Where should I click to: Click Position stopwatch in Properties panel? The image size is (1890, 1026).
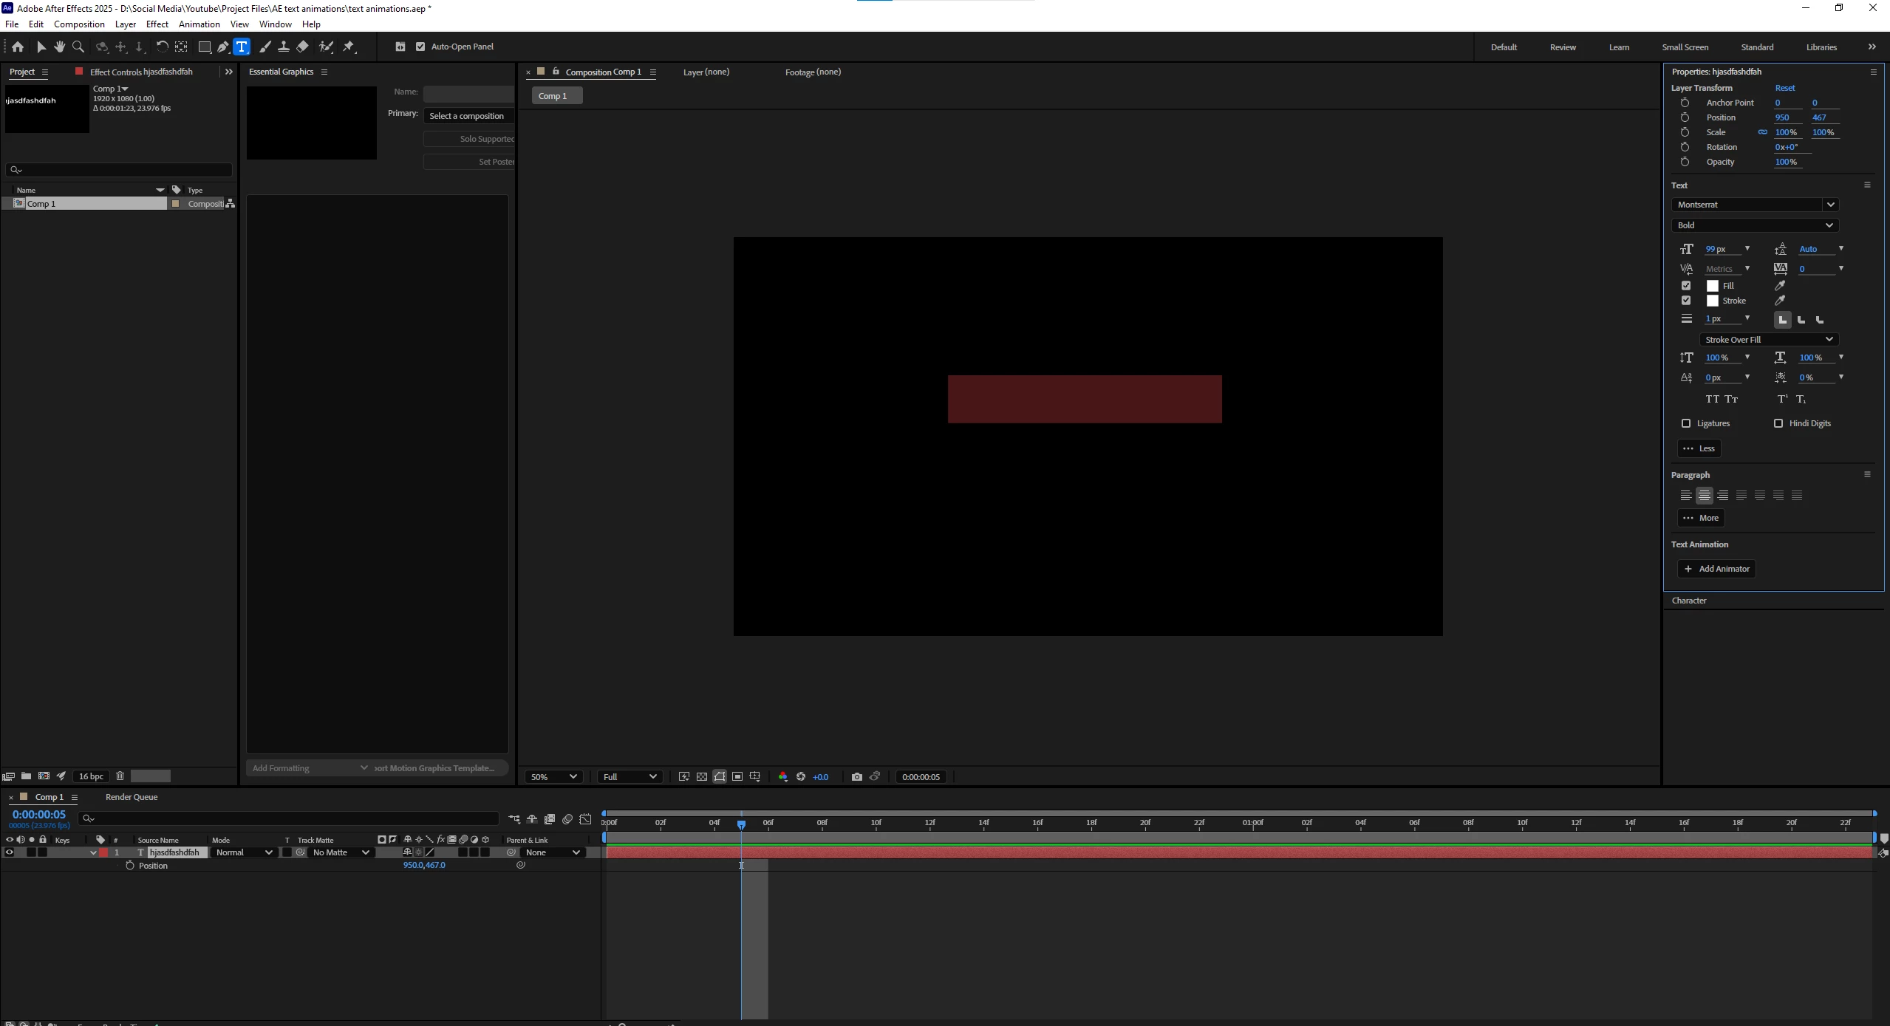tap(1685, 117)
